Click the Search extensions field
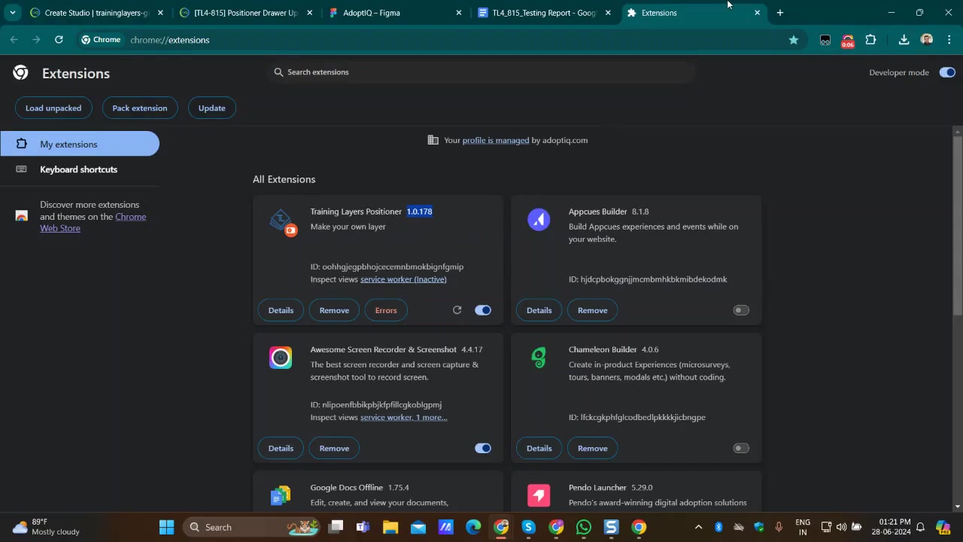The width and height of the screenshot is (963, 542). pyautogui.click(x=481, y=72)
